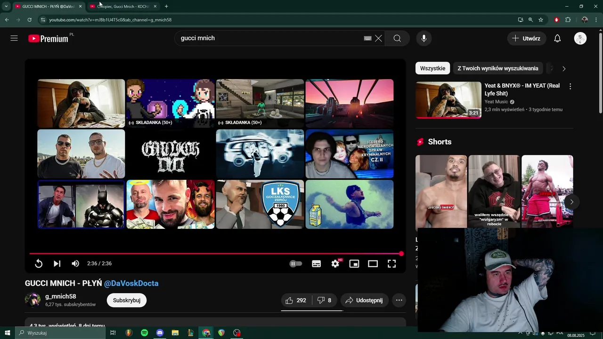Subscribe via Subskrybuj button
603x339 pixels.
click(127, 300)
